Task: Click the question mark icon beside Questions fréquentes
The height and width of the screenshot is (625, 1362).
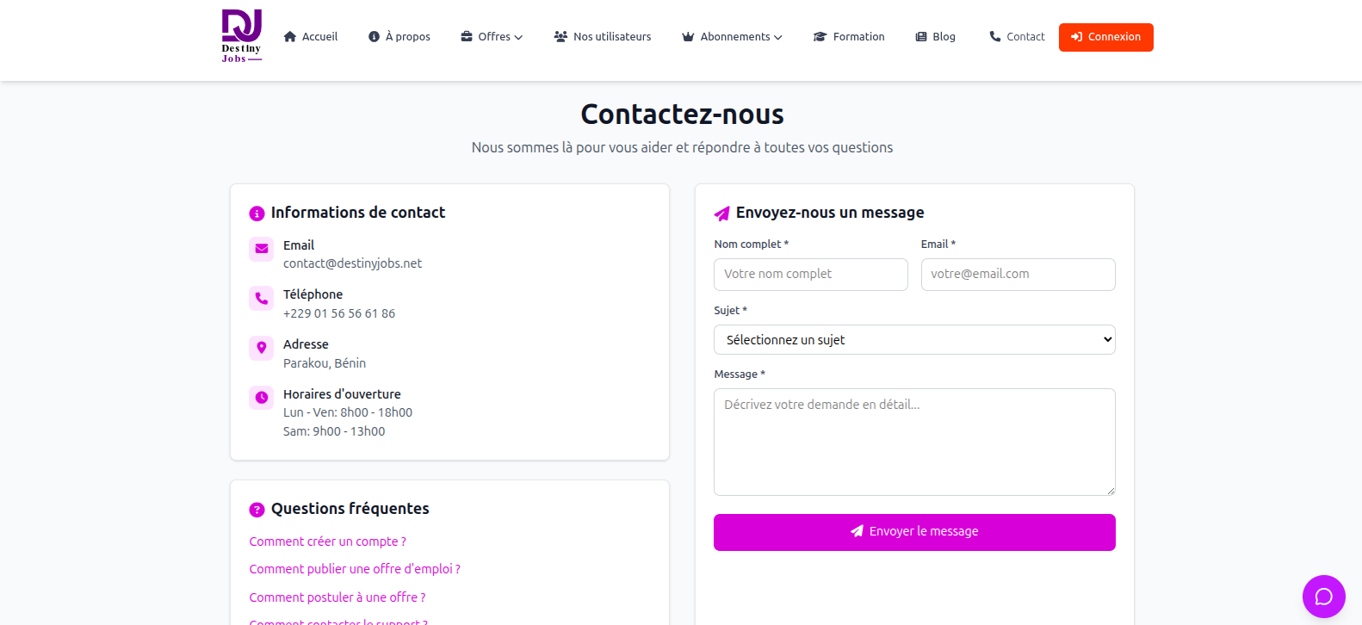Action: [257, 510]
